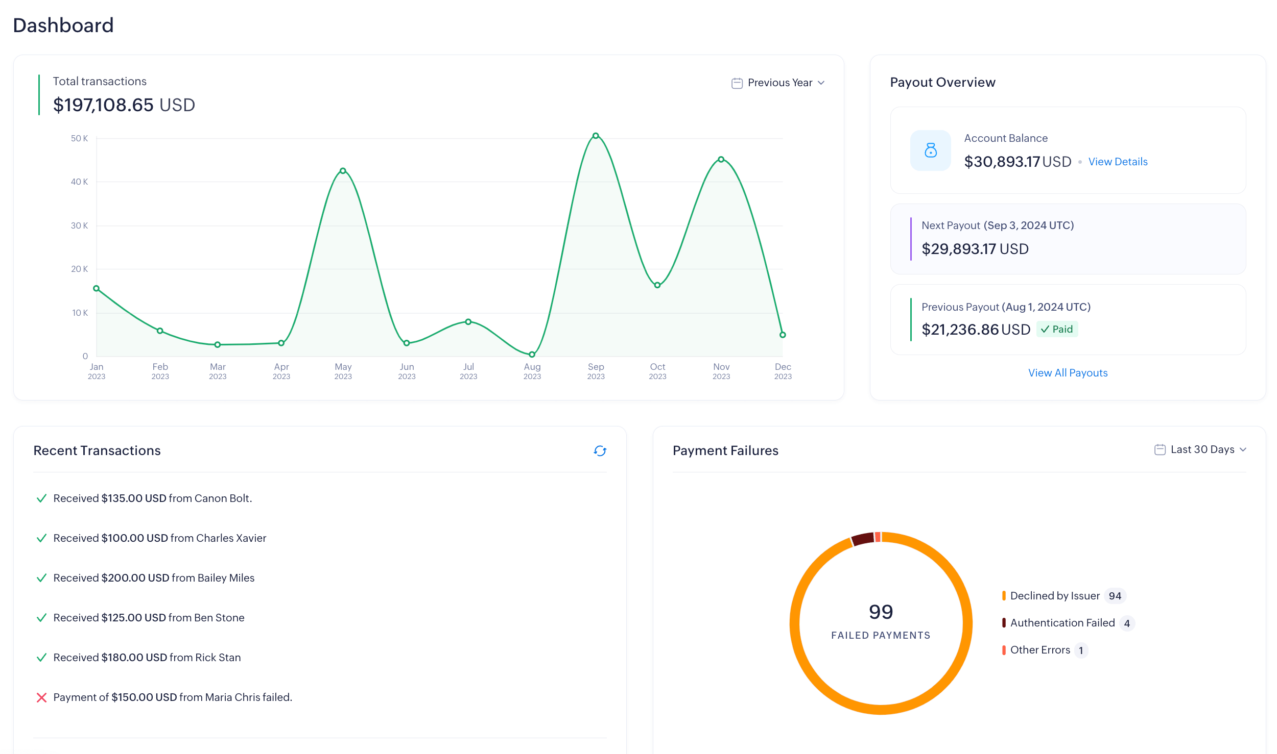
Task: Open the Previous Year period dropdown
Action: coord(779,83)
